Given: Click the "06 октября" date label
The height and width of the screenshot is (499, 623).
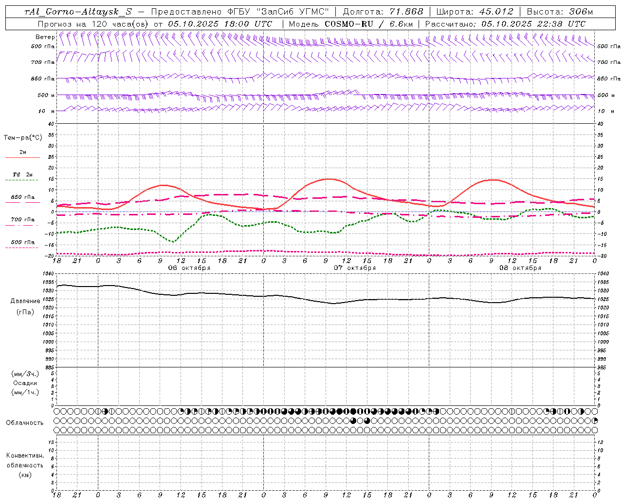Looking at the screenshot, I should [x=189, y=268].
